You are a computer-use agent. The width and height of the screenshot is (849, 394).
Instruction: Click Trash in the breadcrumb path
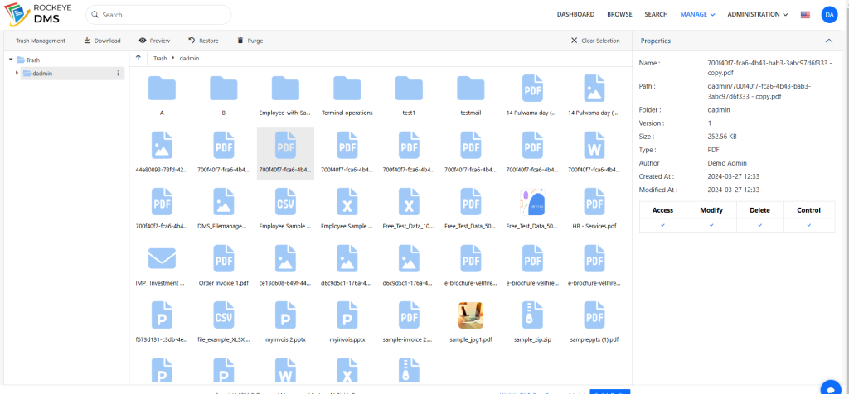160,58
